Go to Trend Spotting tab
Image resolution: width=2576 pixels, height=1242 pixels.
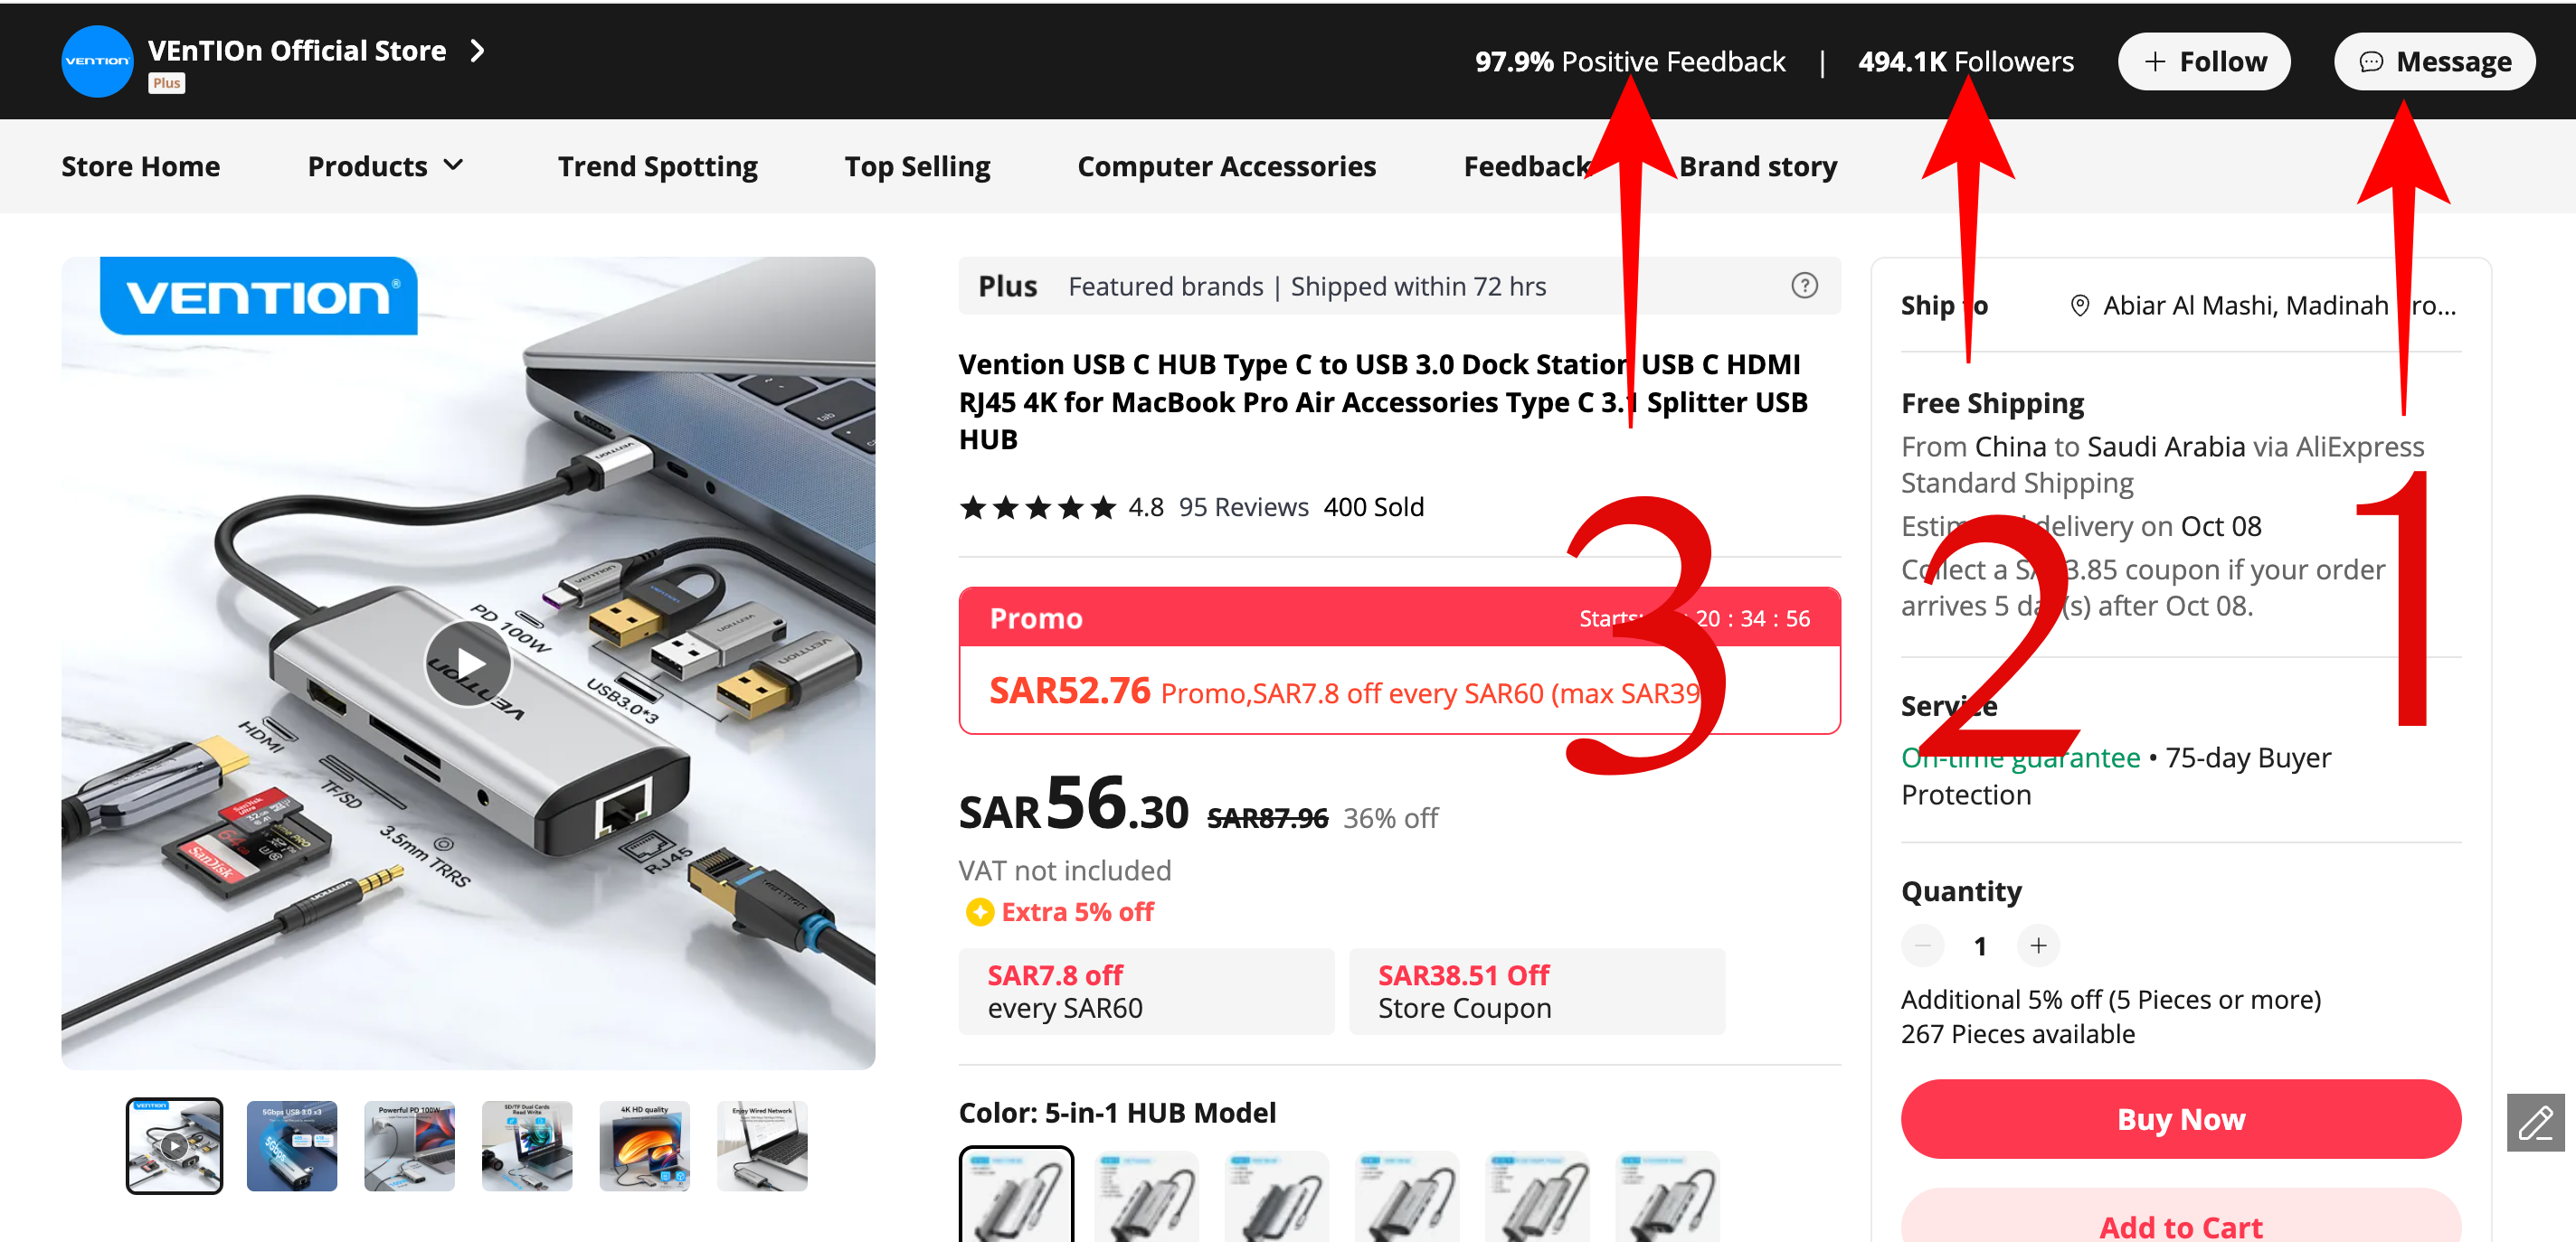click(x=657, y=165)
